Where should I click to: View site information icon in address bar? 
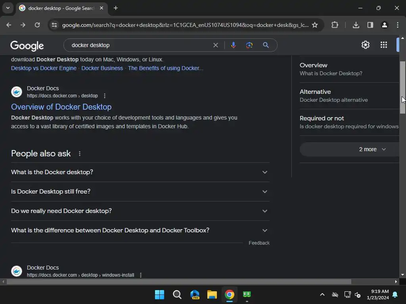coord(54,25)
